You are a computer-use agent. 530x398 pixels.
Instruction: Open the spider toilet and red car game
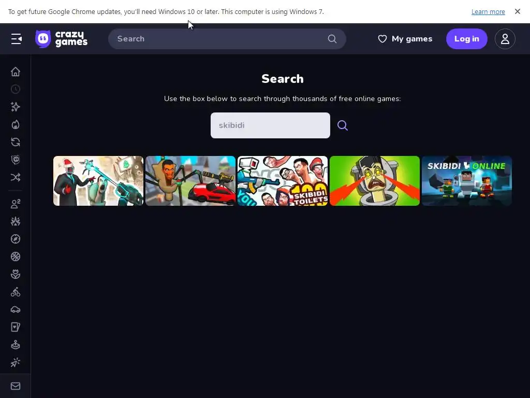pyautogui.click(x=190, y=181)
